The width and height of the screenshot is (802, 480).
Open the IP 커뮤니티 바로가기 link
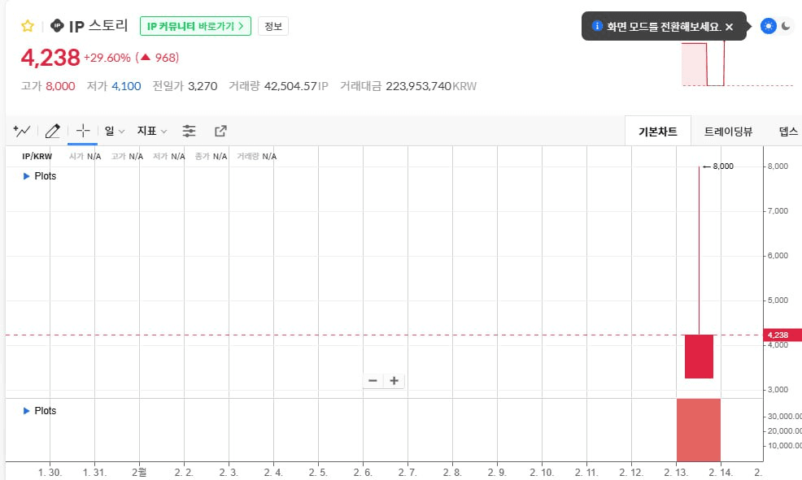click(195, 26)
